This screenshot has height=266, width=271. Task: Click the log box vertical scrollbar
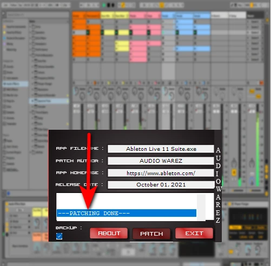pyautogui.click(x=201, y=207)
